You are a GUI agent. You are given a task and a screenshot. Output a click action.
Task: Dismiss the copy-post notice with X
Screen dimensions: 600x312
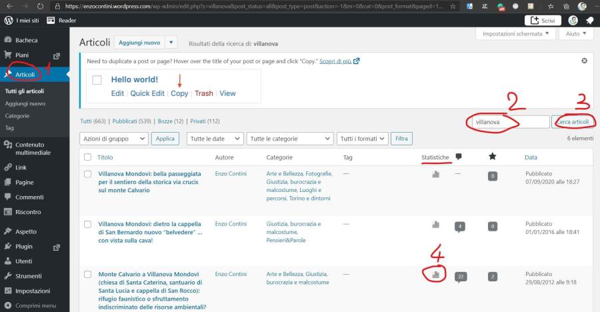[x=584, y=61]
